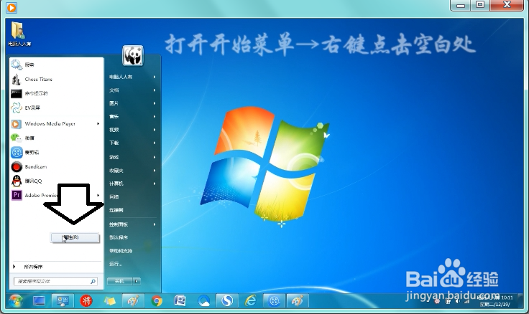Open the control panel style taskbar icon next to the monitor
The width and height of the screenshot is (529, 314).
coord(63,300)
